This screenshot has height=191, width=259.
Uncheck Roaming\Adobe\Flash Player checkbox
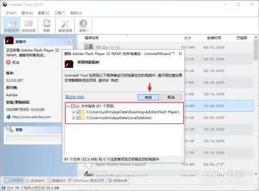(78, 112)
